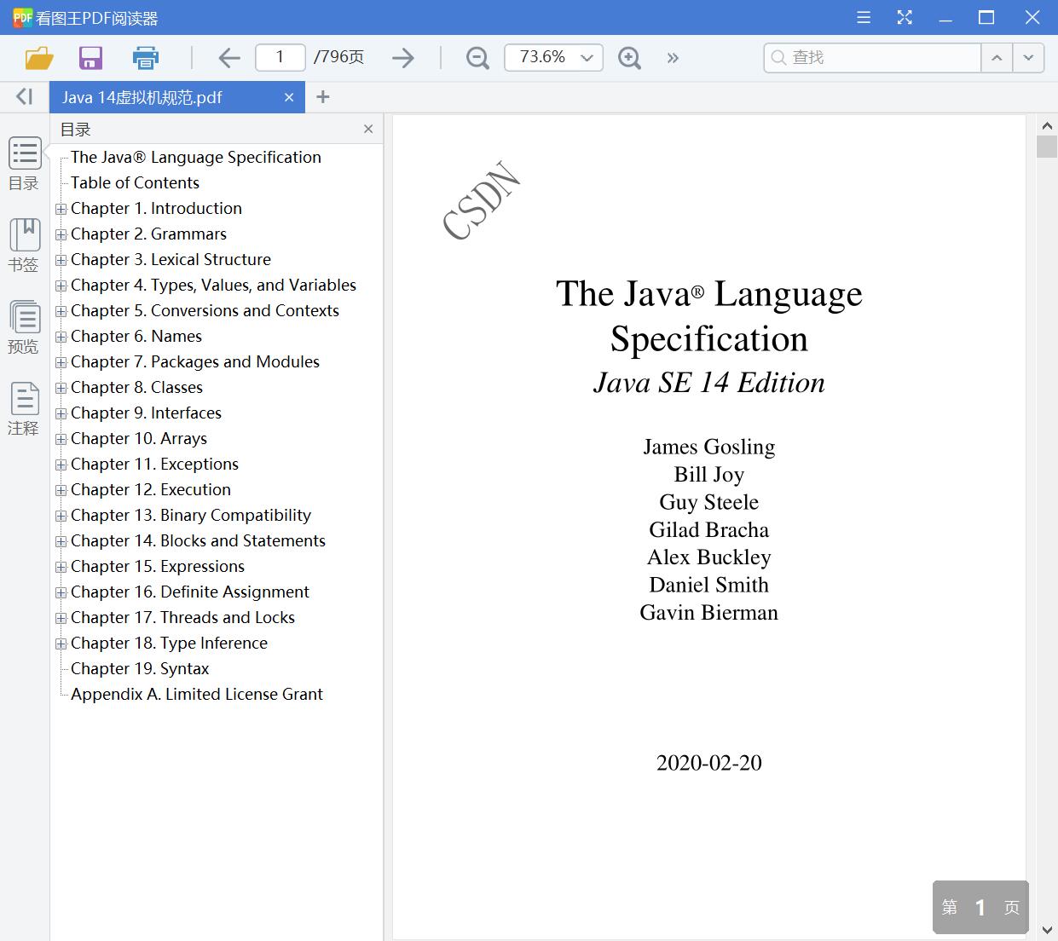Close the Java 14虚拟机规范.pdf tab
This screenshot has height=941, width=1058.
[289, 97]
